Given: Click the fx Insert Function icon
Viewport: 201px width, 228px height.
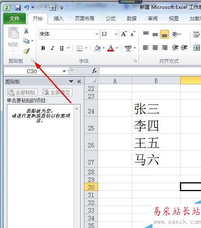Looking at the screenshot, I should [94, 71].
